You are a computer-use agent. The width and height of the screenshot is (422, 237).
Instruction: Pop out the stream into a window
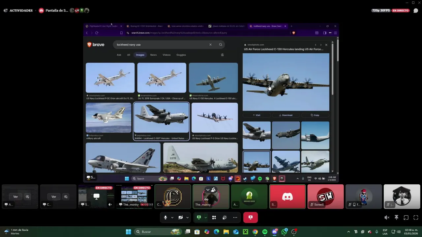[x=406, y=218]
